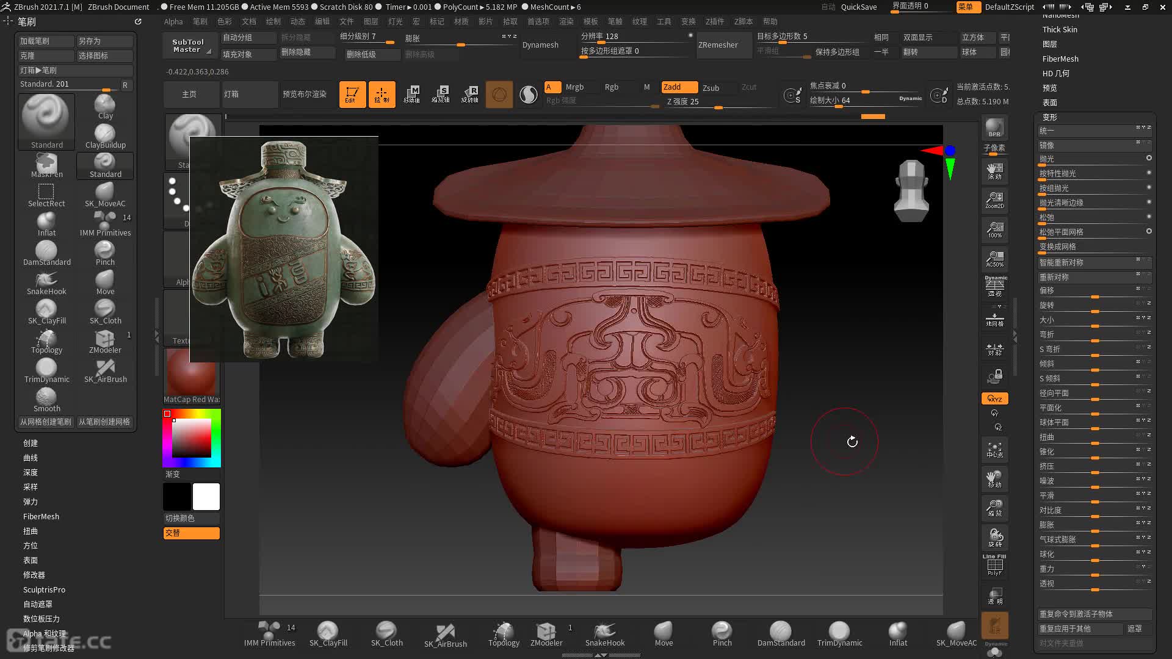Toggle Mrgb mode

(574, 87)
